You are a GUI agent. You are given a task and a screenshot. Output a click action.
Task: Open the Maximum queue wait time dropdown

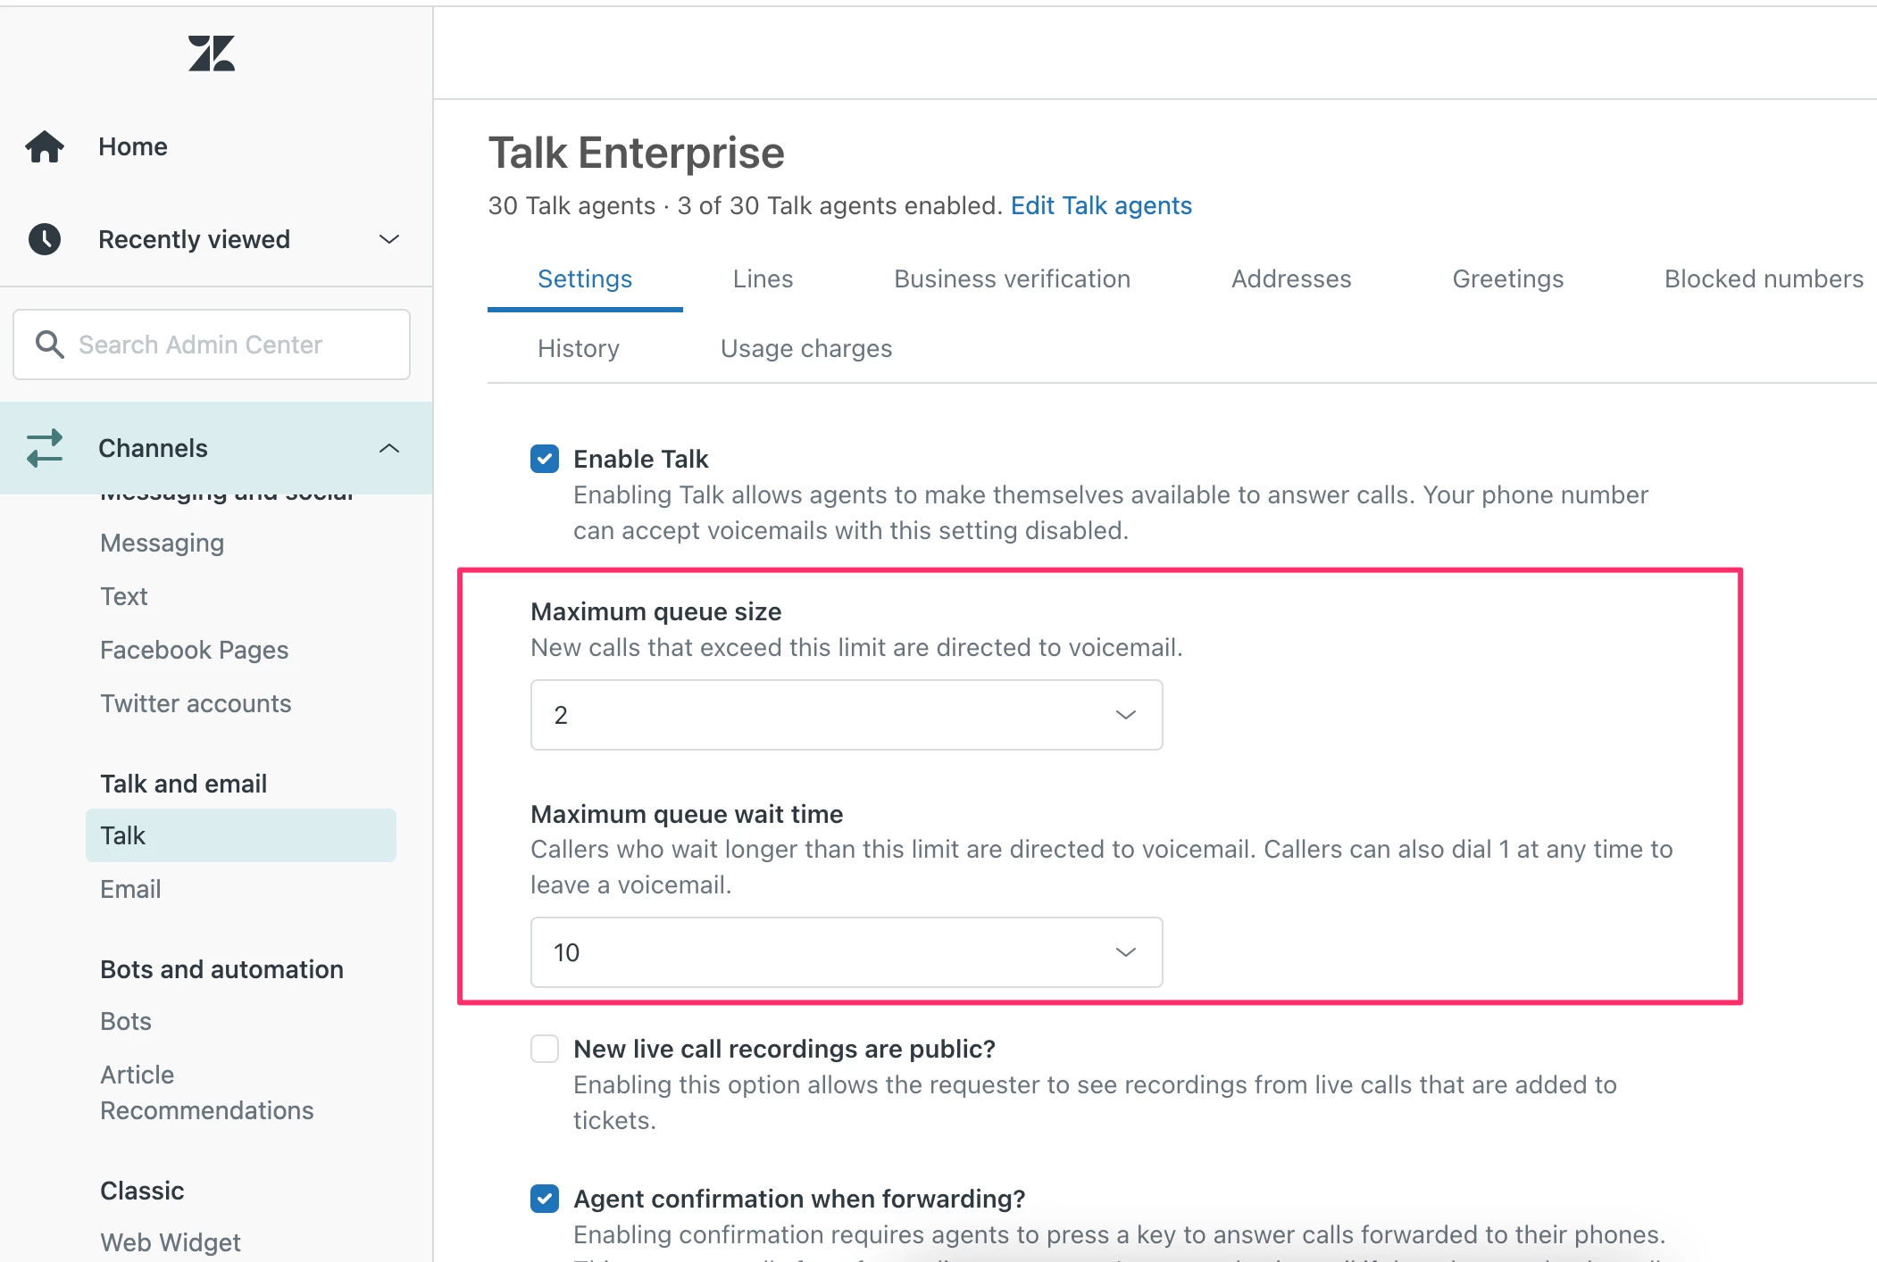[846, 952]
